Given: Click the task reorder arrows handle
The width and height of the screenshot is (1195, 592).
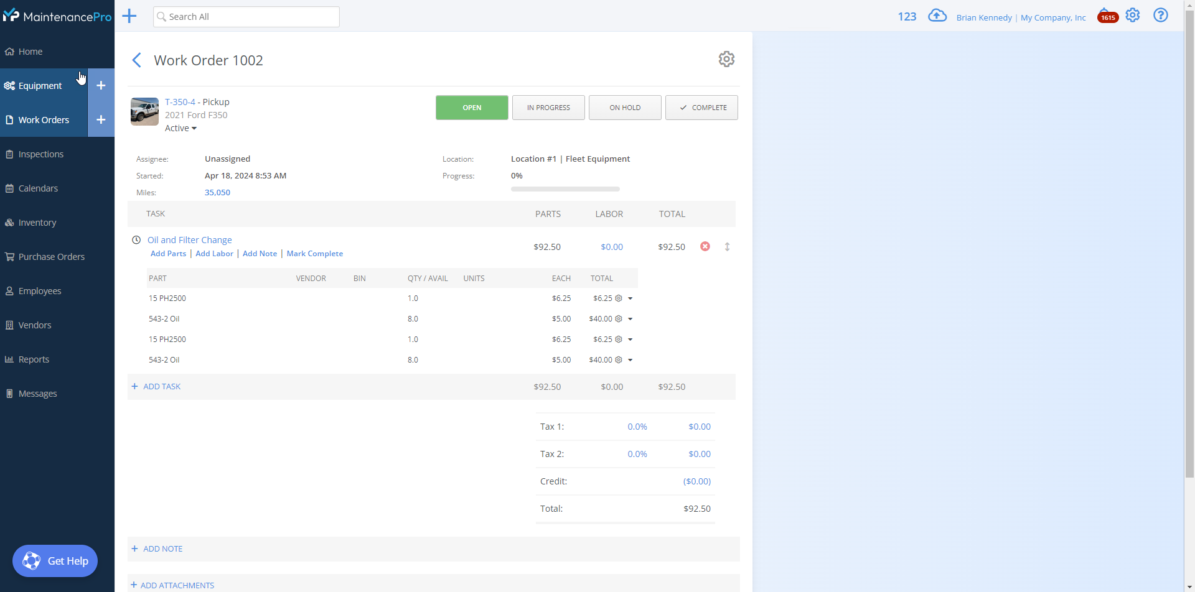Looking at the screenshot, I should [727, 247].
